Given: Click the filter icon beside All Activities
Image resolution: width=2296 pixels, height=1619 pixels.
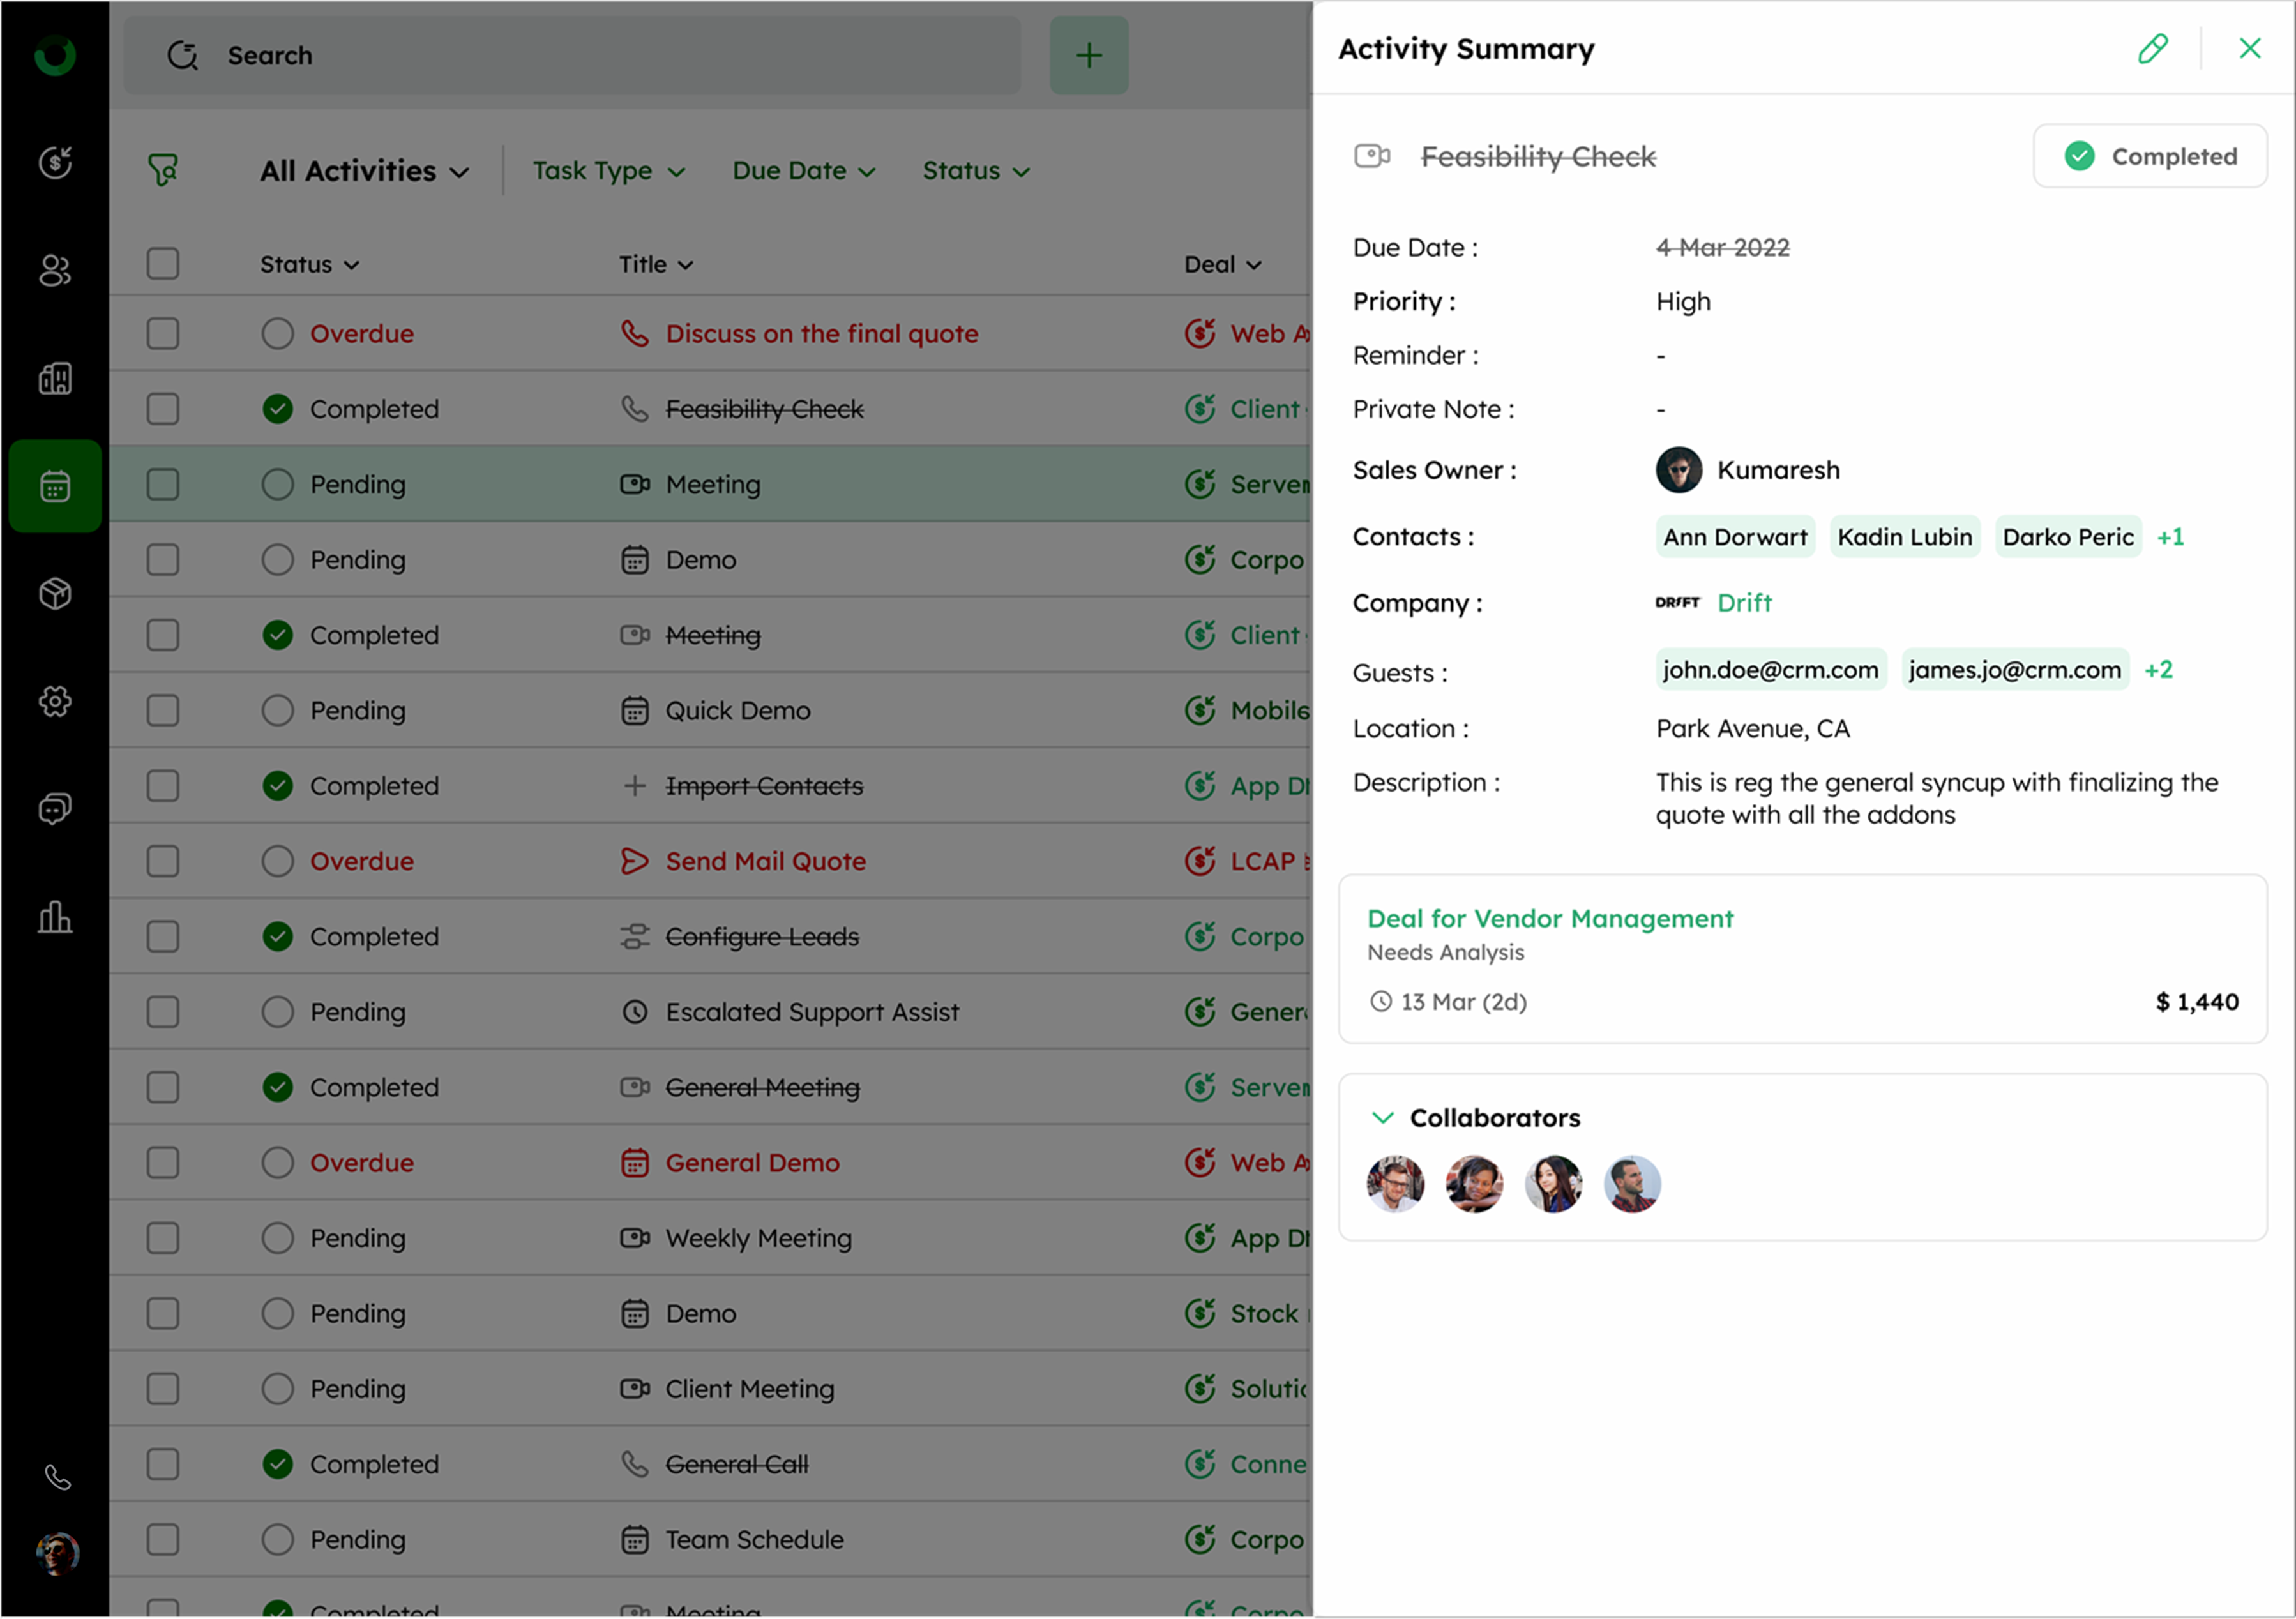Looking at the screenshot, I should click(163, 170).
